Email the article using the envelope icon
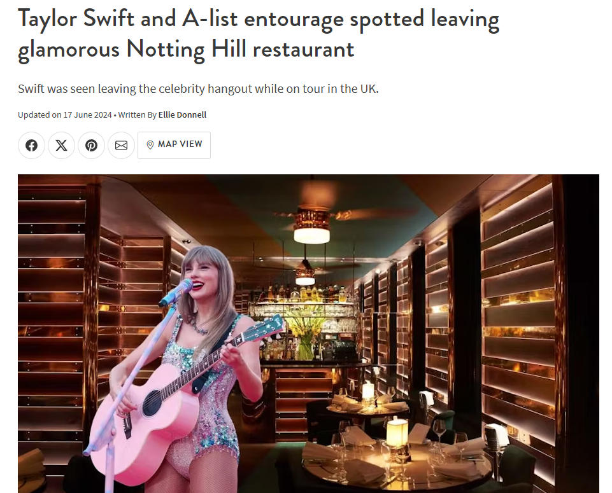 (122, 146)
